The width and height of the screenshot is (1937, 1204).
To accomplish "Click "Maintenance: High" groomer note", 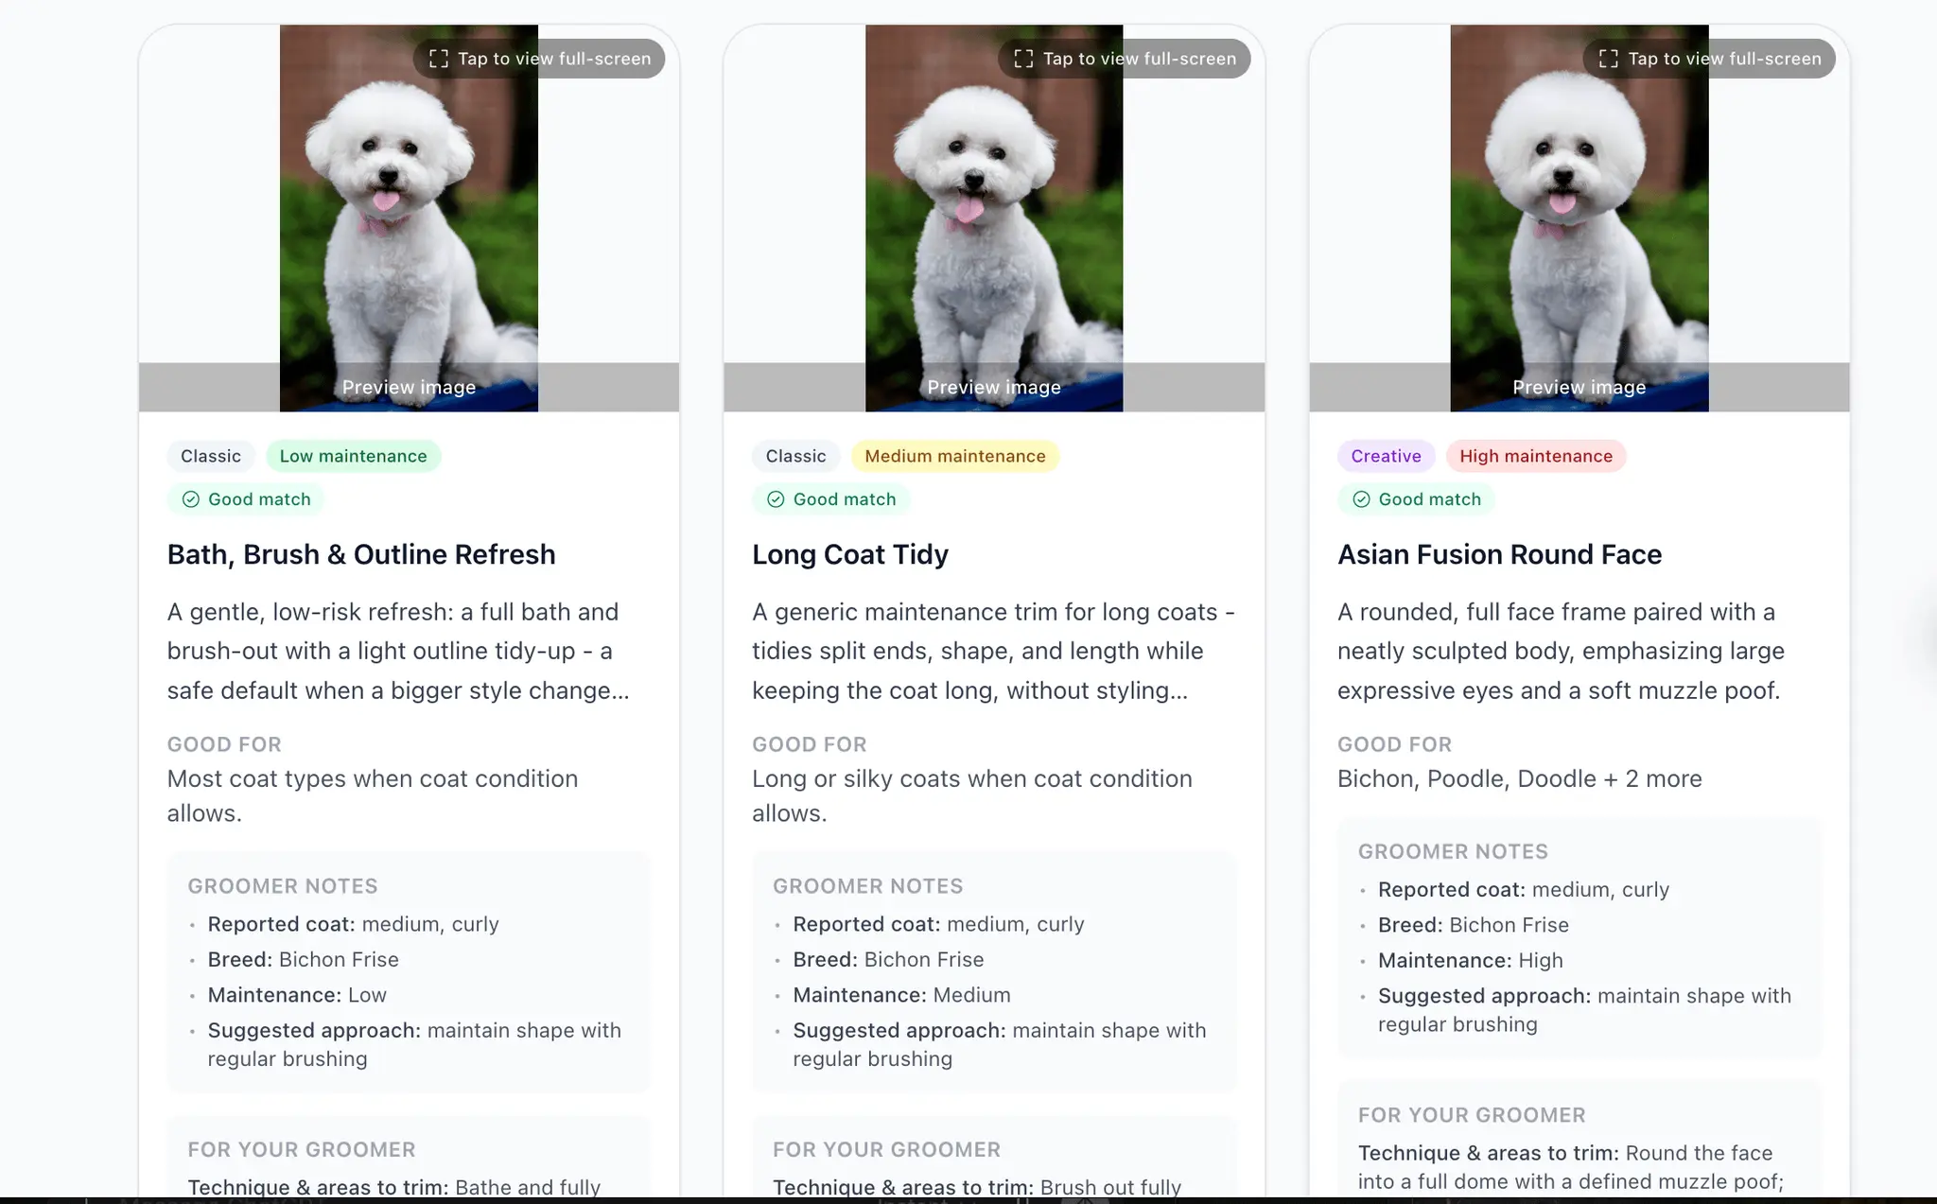I will coord(1471,960).
